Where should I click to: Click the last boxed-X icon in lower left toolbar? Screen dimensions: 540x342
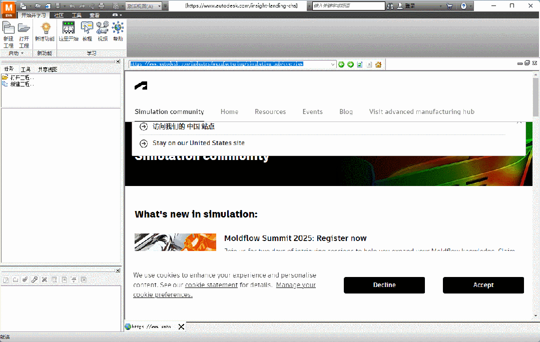[x=84, y=279]
